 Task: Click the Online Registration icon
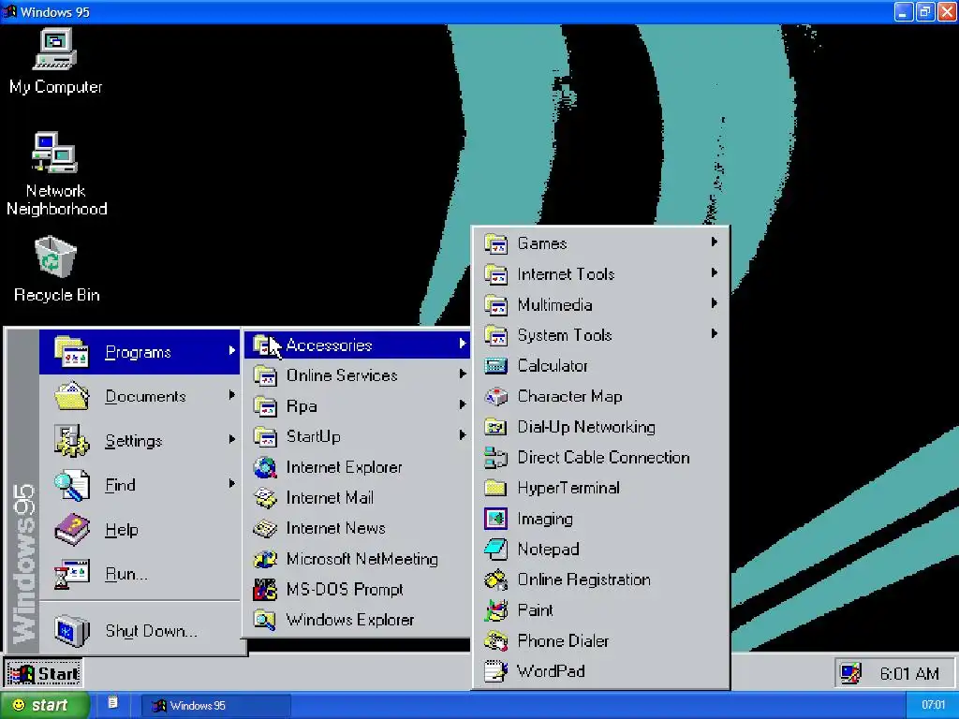point(495,580)
